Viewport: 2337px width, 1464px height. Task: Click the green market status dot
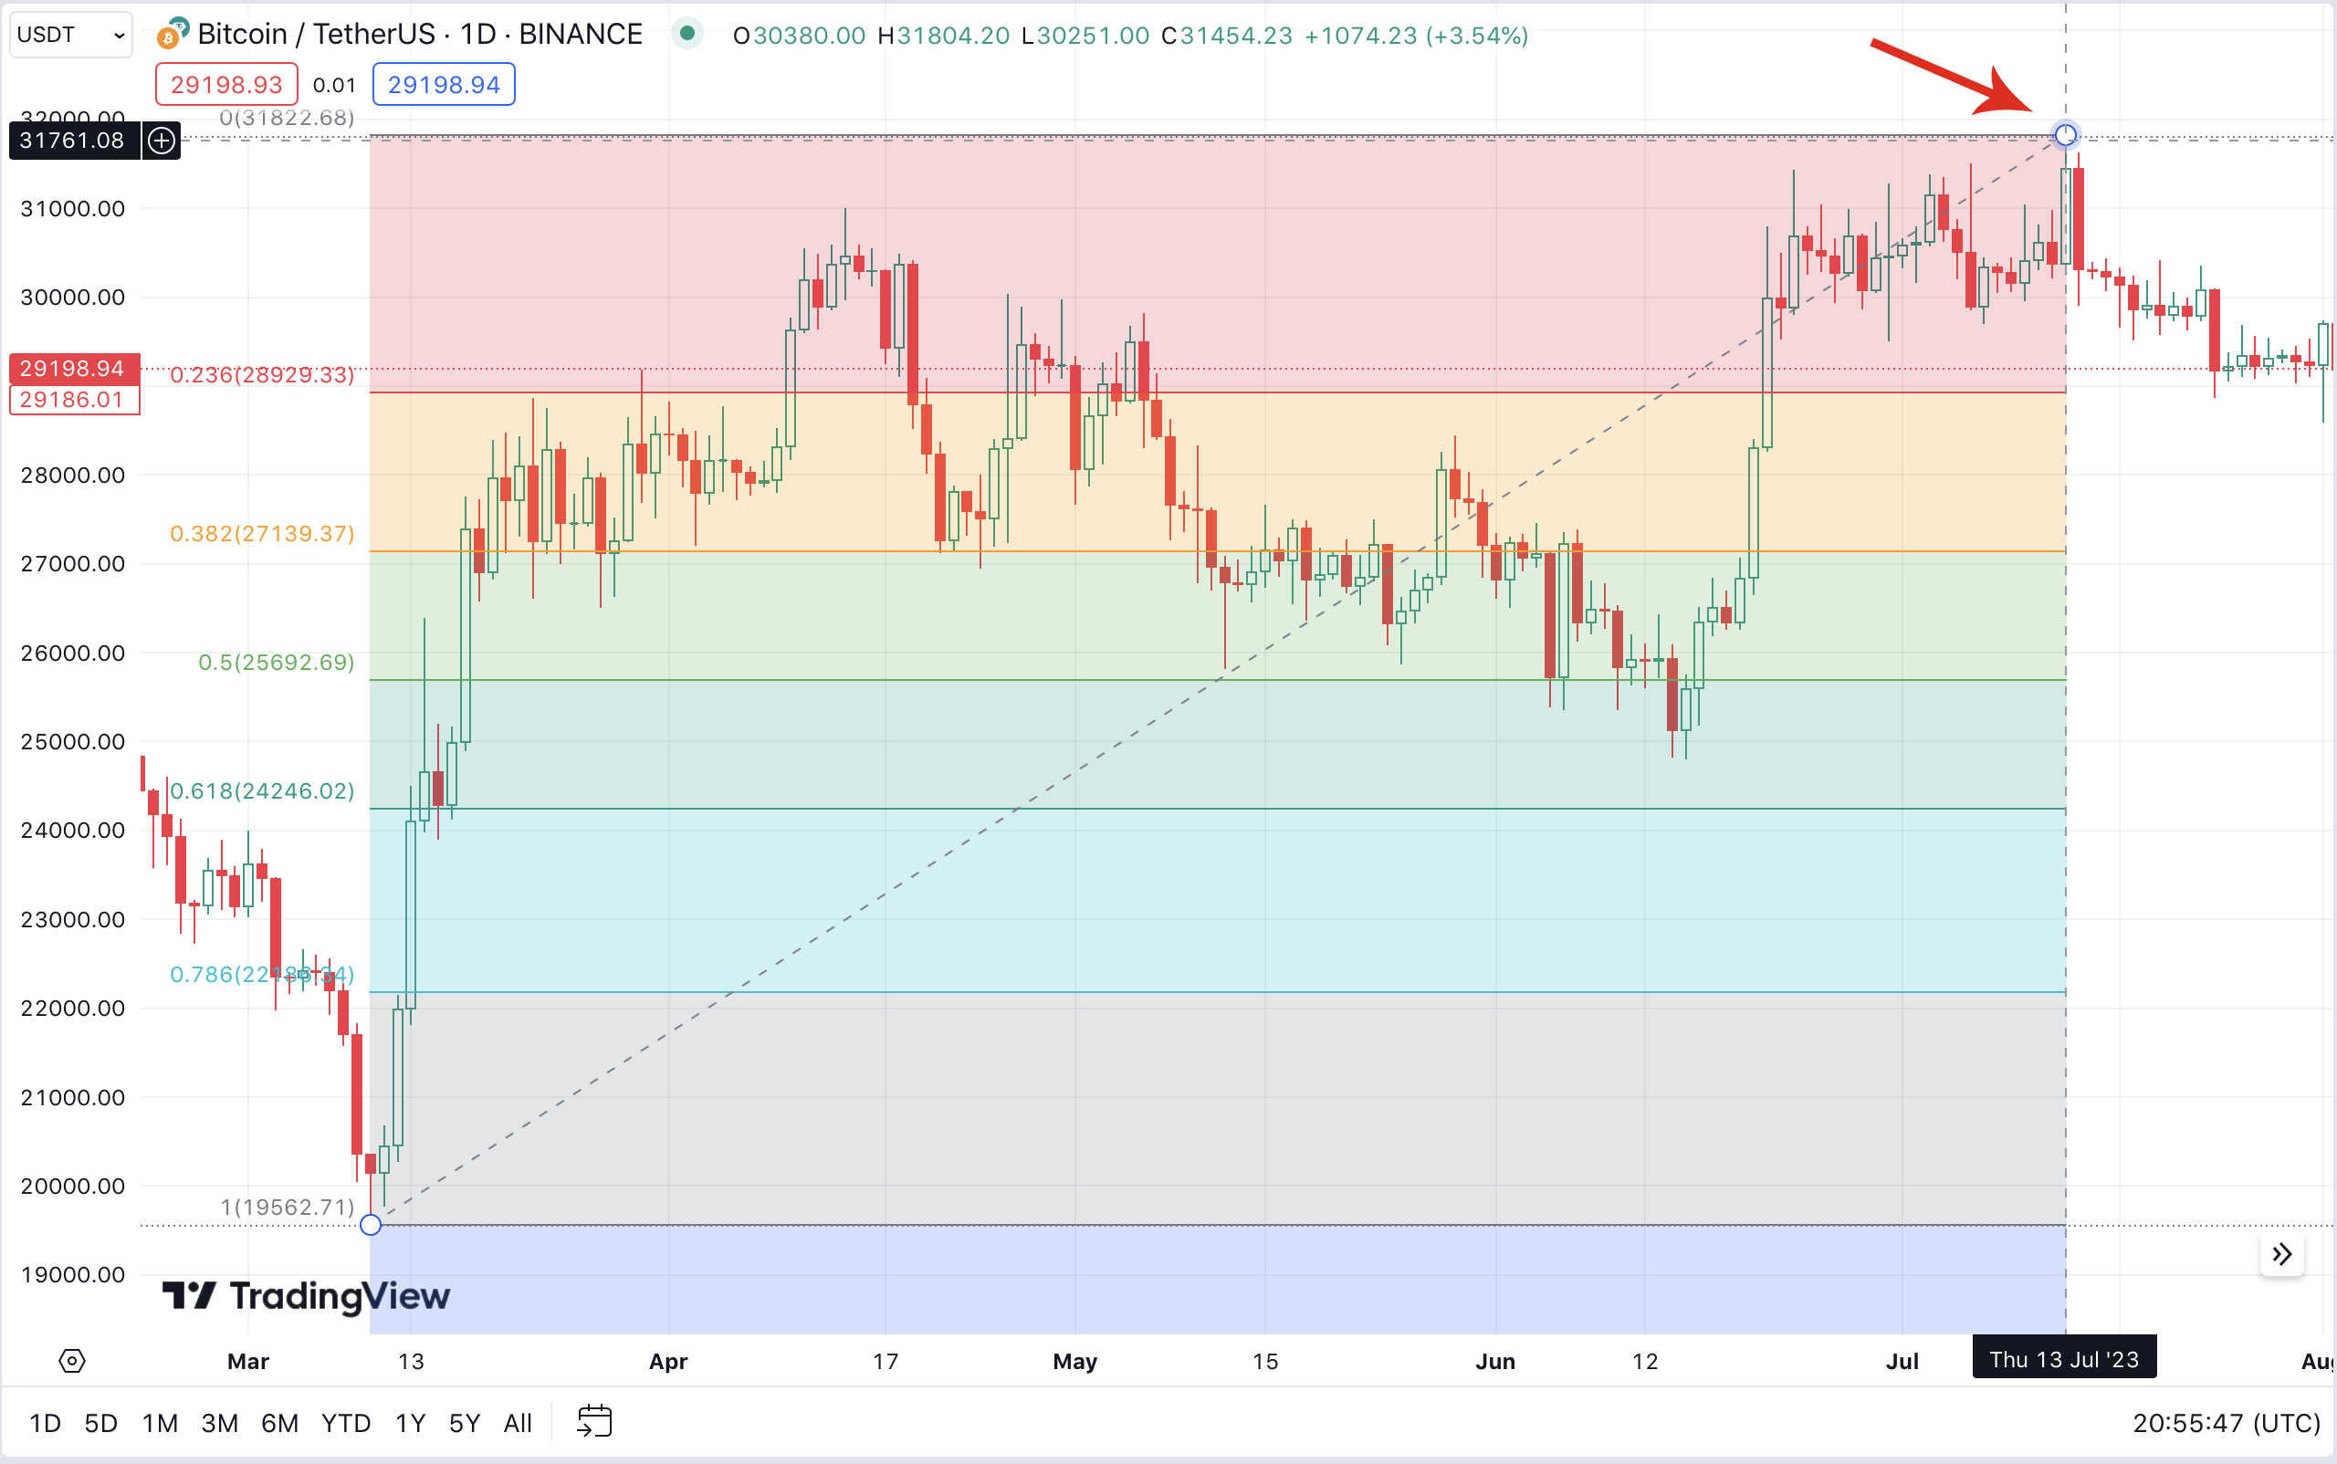(x=686, y=34)
